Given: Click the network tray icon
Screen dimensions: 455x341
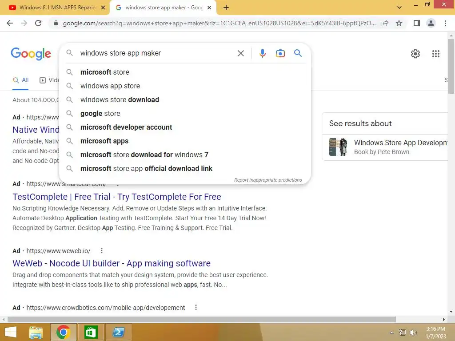Looking at the screenshot, I should point(402,333).
